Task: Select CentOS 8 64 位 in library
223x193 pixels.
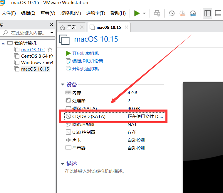Action: click(37, 56)
